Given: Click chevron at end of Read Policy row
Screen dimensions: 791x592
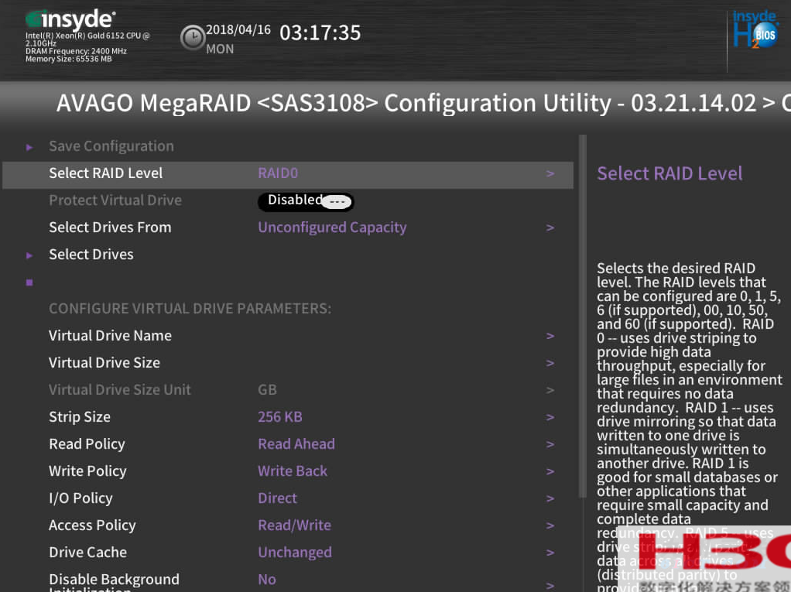Looking at the screenshot, I should pyautogui.click(x=550, y=444).
